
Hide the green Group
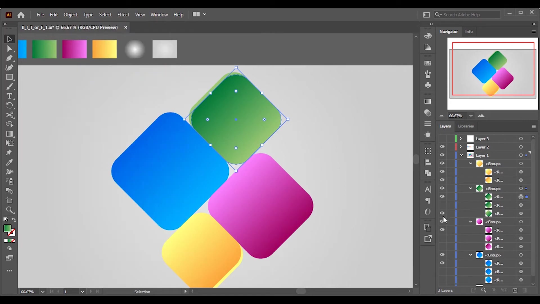[x=442, y=188]
